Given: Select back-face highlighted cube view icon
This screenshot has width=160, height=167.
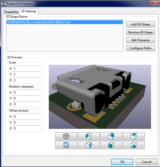Looking at the screenshot, I should point(111,136).
